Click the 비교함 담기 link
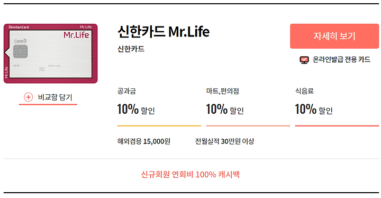The width and height of the screenshot is (381, 198). click(x=48, y=97)
